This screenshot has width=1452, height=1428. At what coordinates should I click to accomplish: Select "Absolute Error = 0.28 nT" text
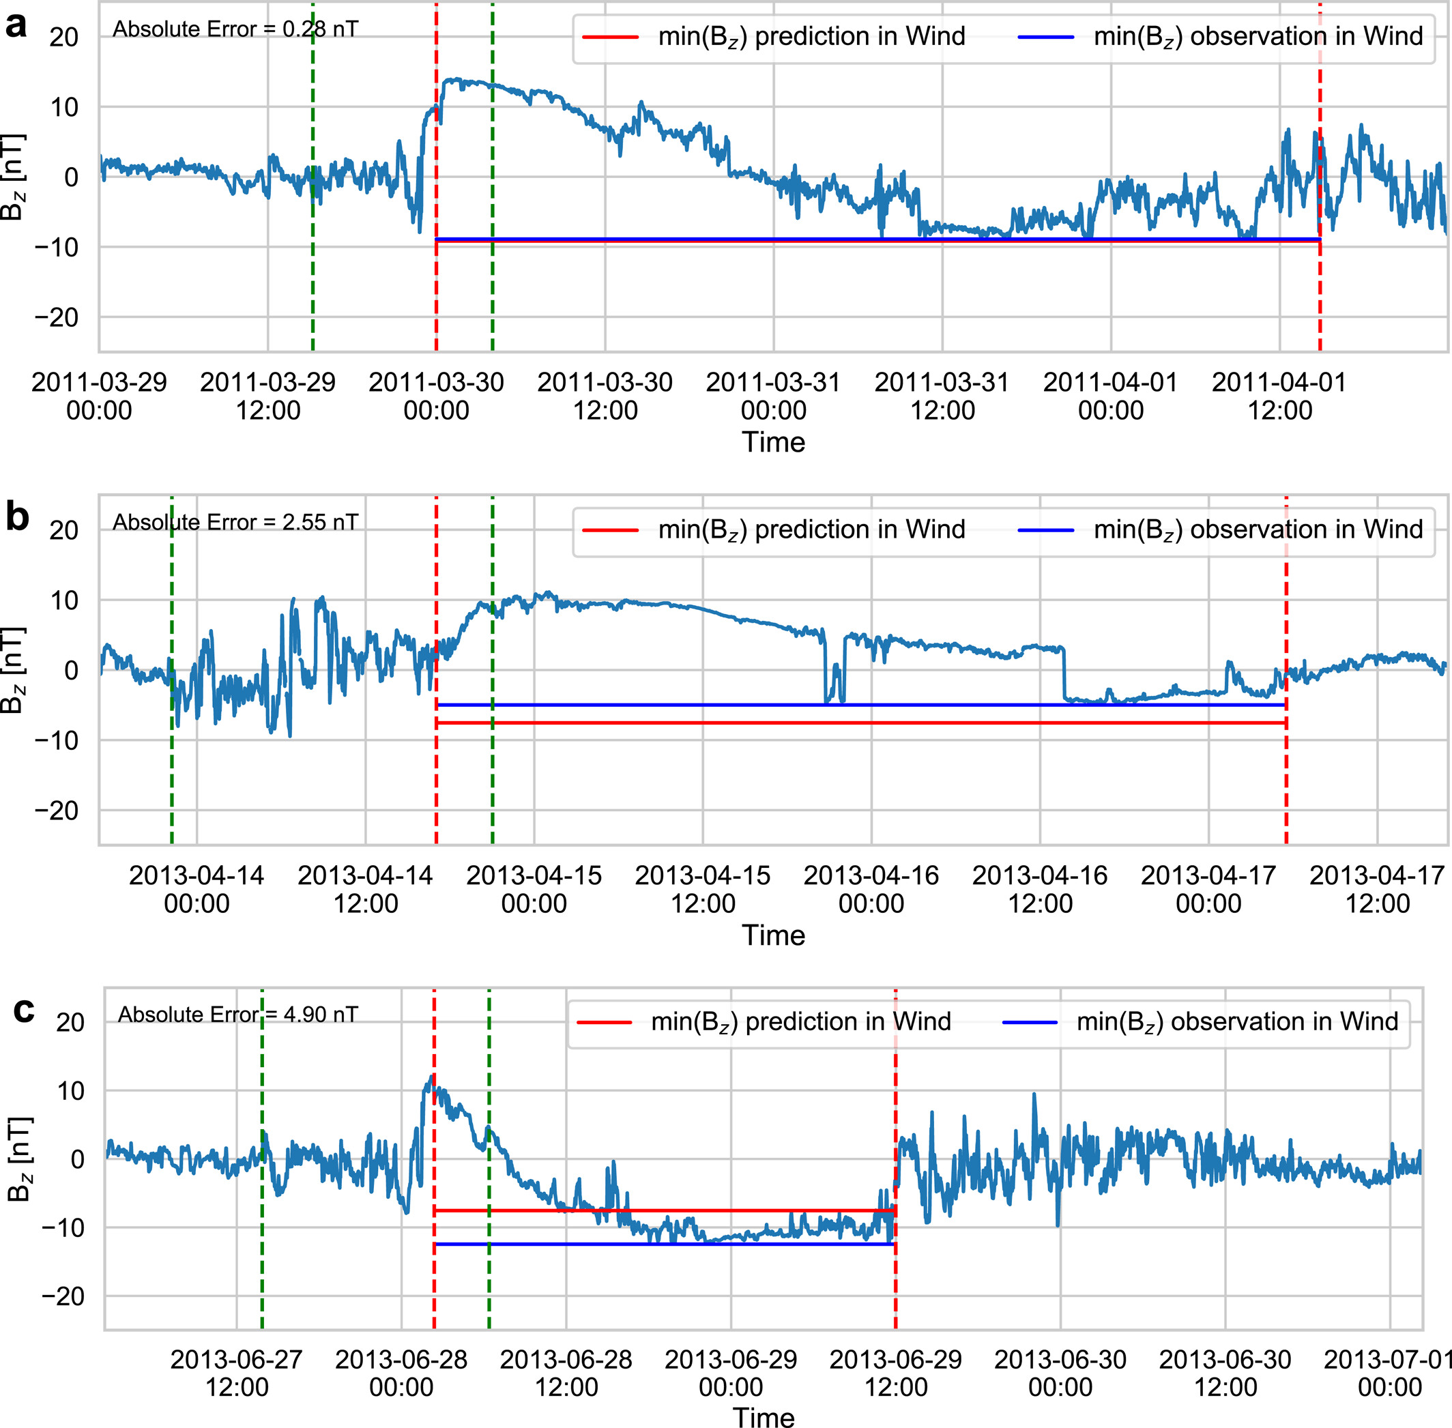[235, 29]
